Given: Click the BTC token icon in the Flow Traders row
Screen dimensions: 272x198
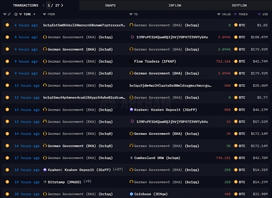Looking at the screenshot, I should tap(235, 61).
